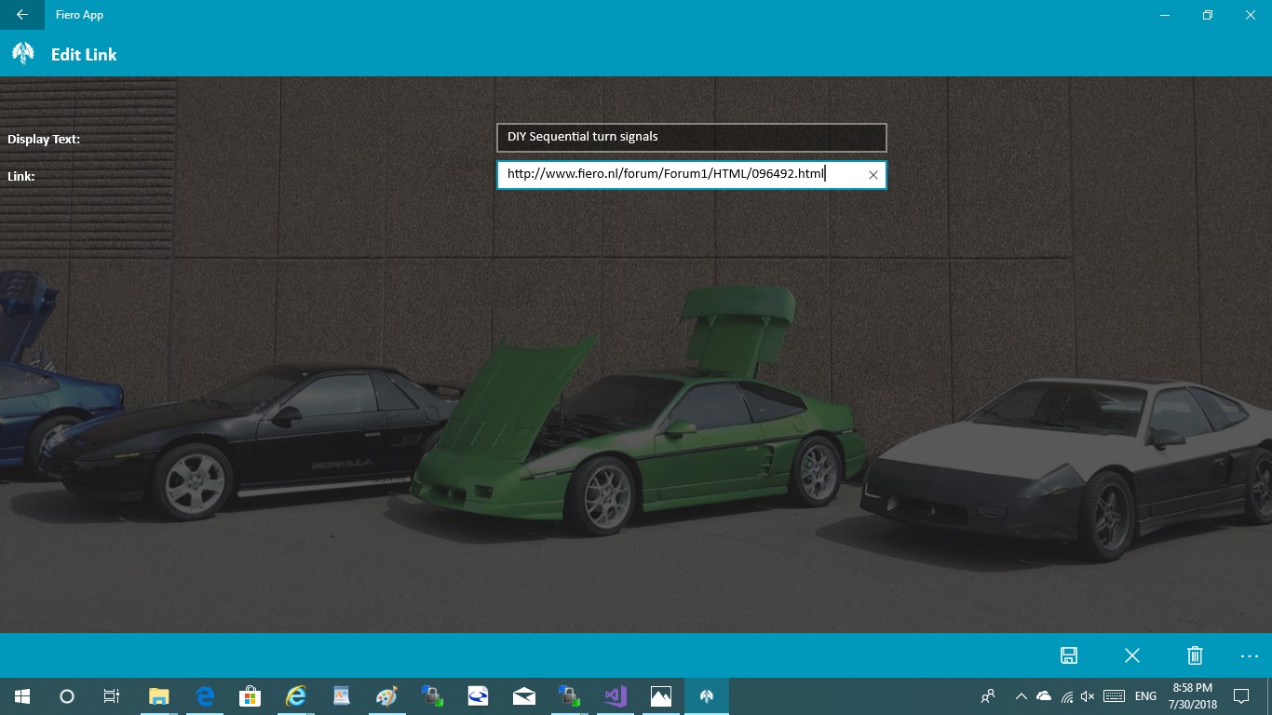This screenshot has width=1272, height=715.
Task: Close the Fiero App window
Action: [x=1251, y=15]
